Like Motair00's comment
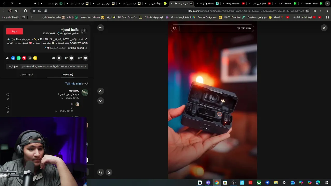The width and height of the screenshot is (331, 186). (x=8, y=95)
